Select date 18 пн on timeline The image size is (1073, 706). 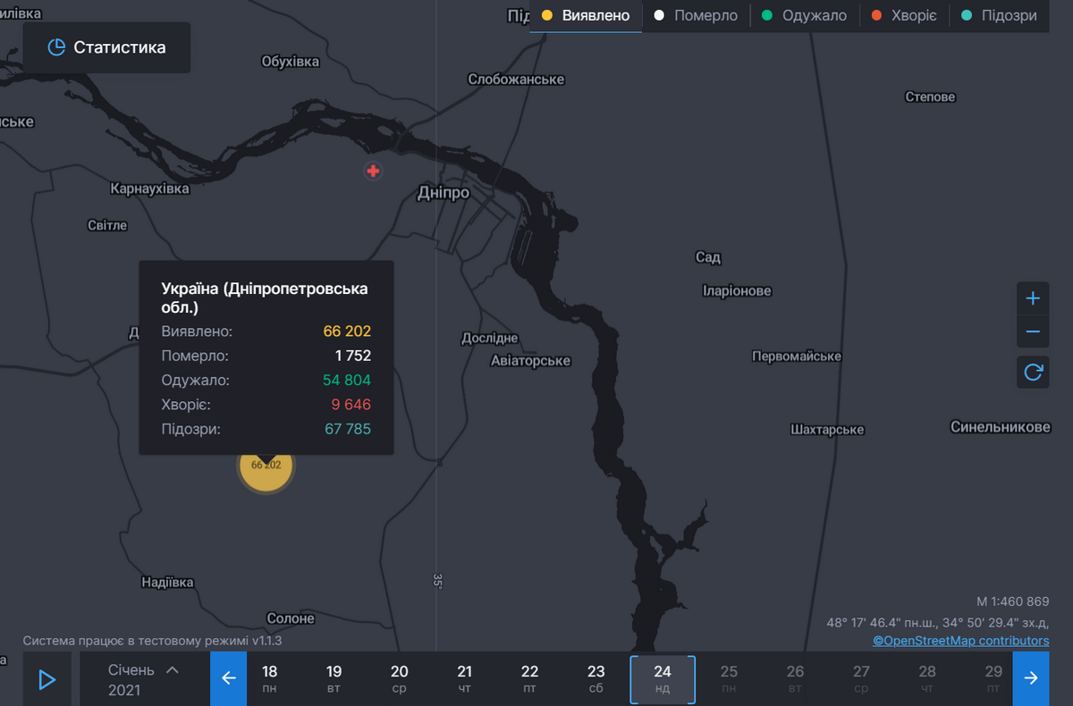(x=269, y=678)
